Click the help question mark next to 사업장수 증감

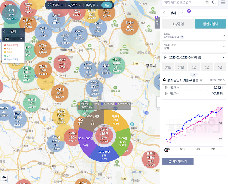point(182,37)
